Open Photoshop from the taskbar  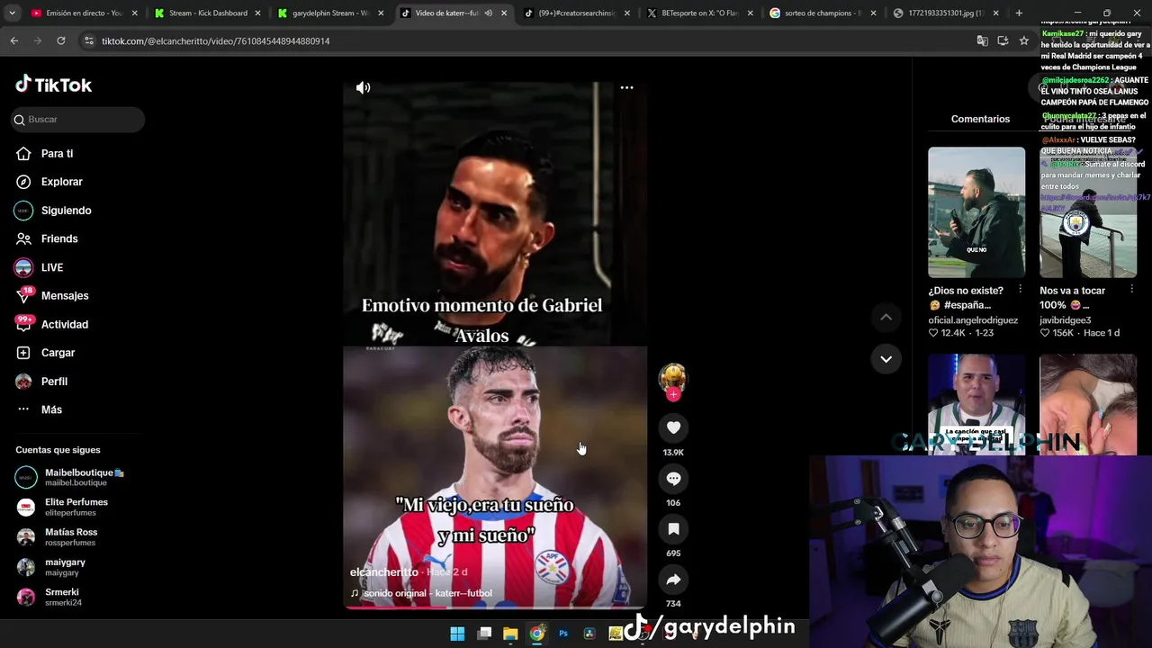(x=563, y=634)
